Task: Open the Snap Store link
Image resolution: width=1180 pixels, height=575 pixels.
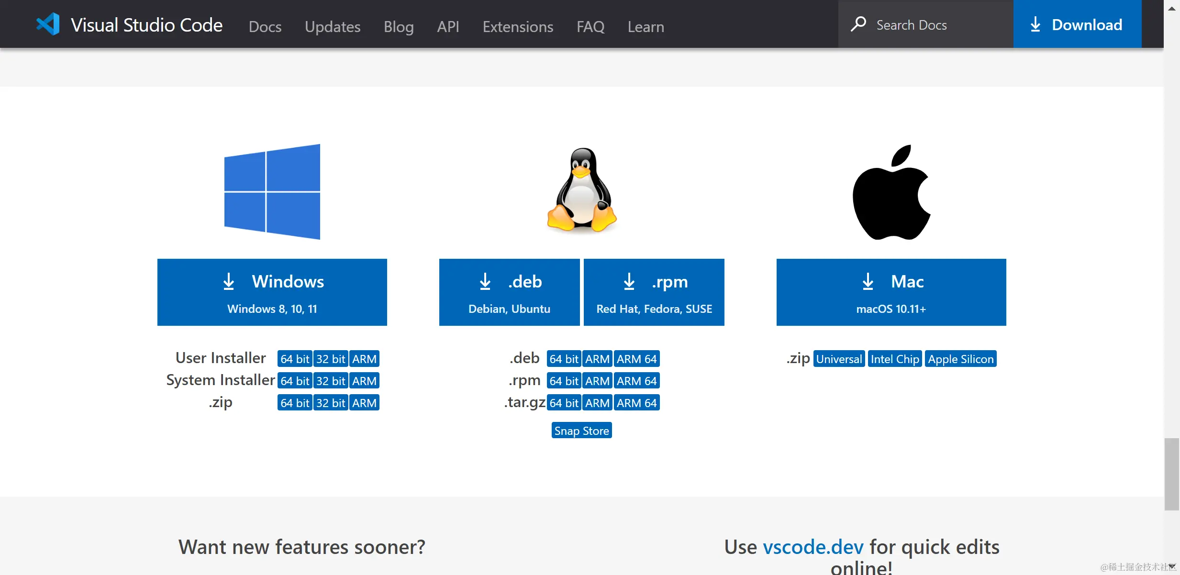Action: click(581, 431)
